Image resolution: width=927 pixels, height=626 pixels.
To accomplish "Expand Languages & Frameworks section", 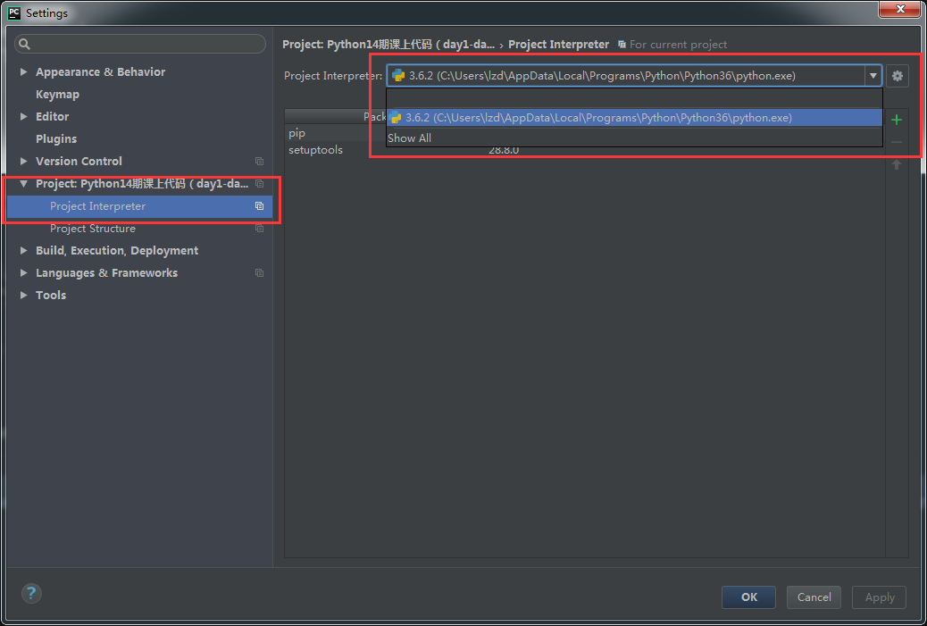I will point(23,272).
